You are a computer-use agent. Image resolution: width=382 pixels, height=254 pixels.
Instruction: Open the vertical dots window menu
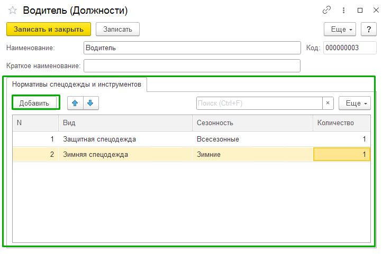pyautogui.click(x=343, y=10)
